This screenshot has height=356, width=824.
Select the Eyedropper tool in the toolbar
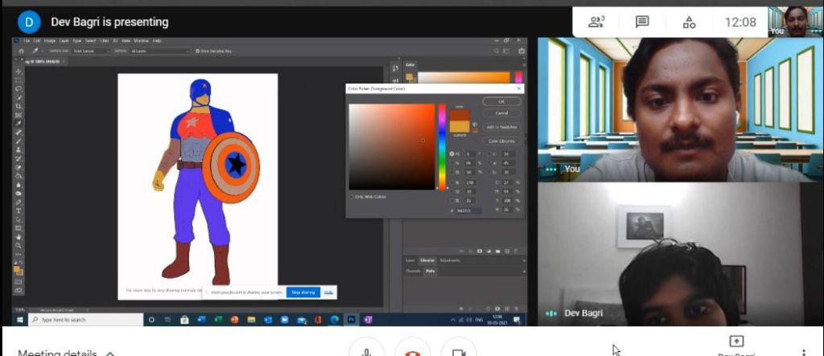pyautogui.click(x=19, y=124)
